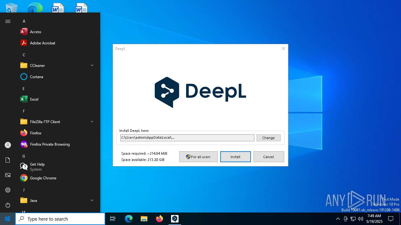Viewport: 401px width, 225px height.
Task: Click the Edge desktop shortcut
Action: pos(35,7)
